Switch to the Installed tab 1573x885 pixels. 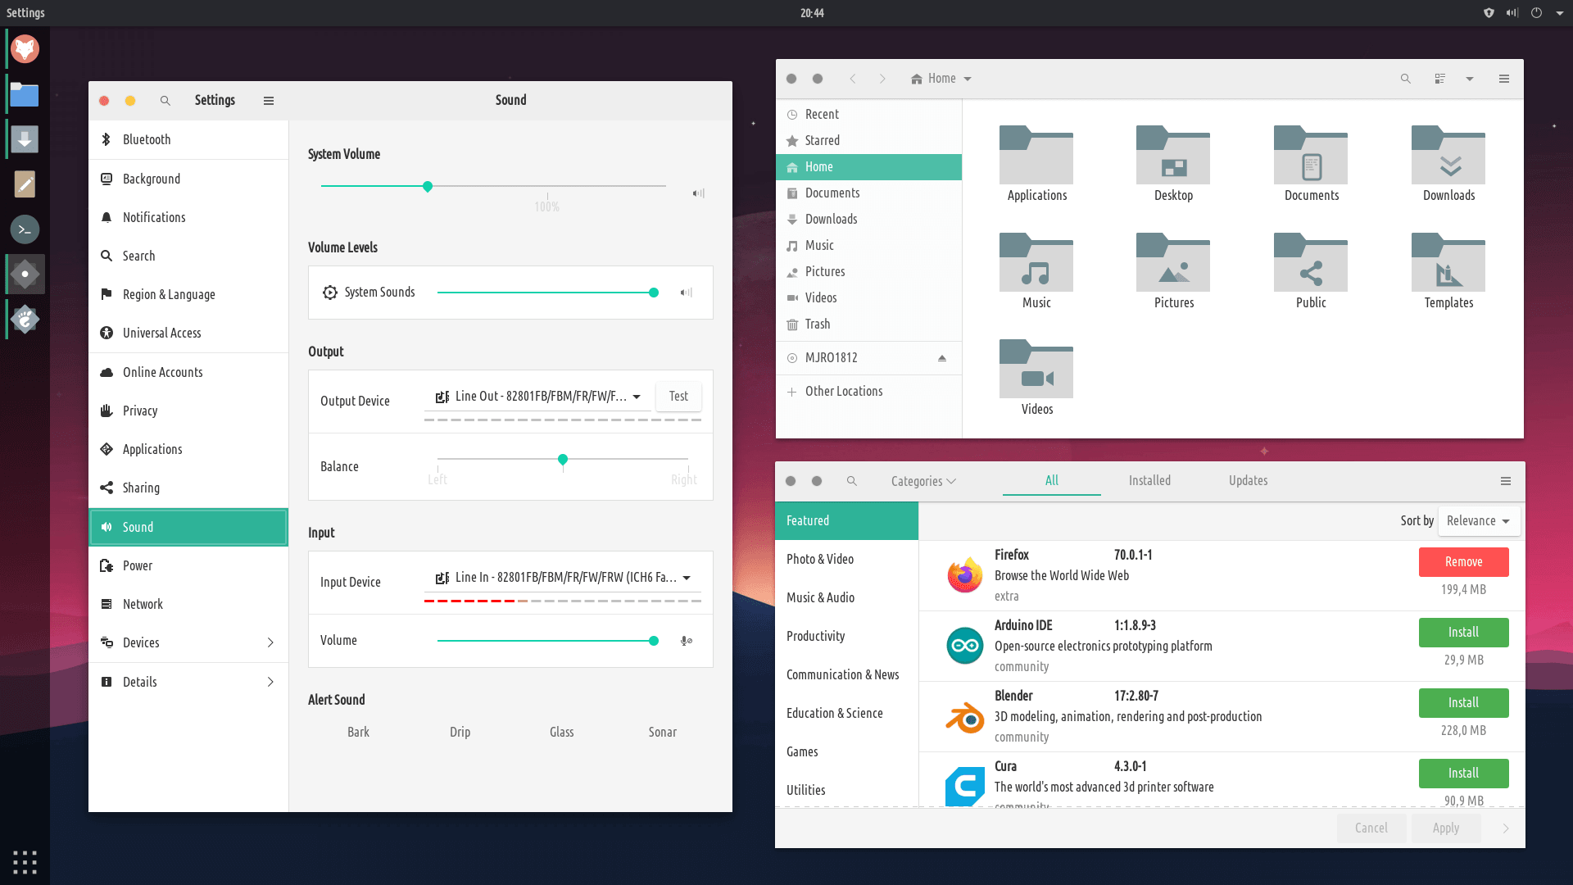coord(1149,481)
